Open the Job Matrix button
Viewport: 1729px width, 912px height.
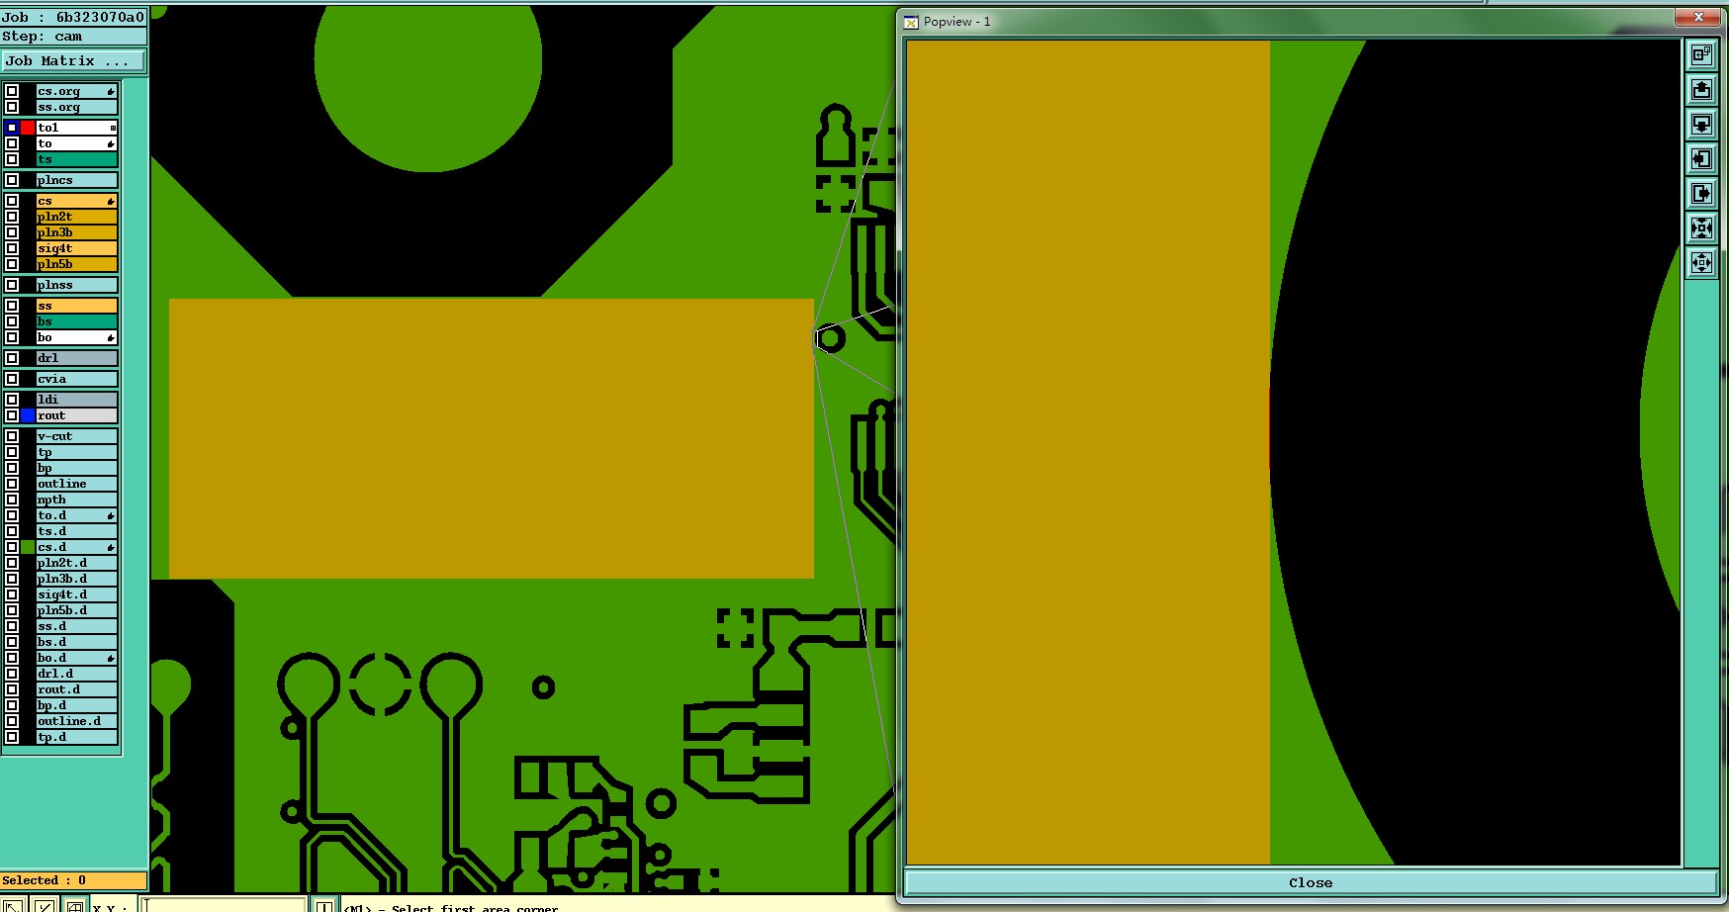click(x=73, y=61)
